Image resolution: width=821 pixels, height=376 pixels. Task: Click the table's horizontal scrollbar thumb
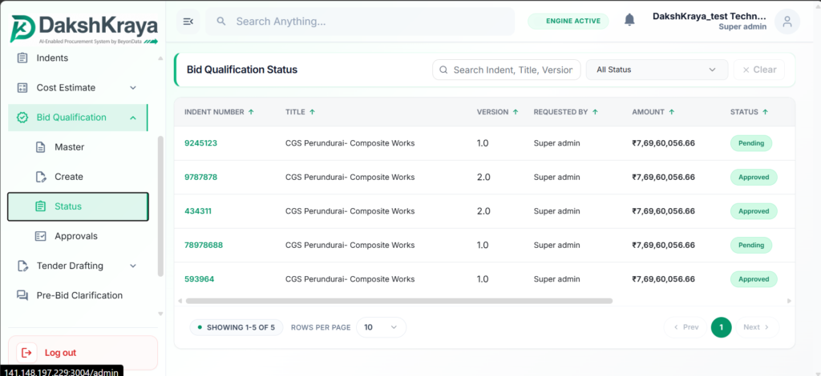pyautogui.click(x=399, y=301)
